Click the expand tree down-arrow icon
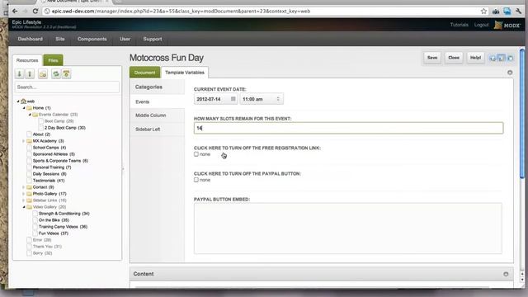 pyautogui.click(x=20, y=73)
